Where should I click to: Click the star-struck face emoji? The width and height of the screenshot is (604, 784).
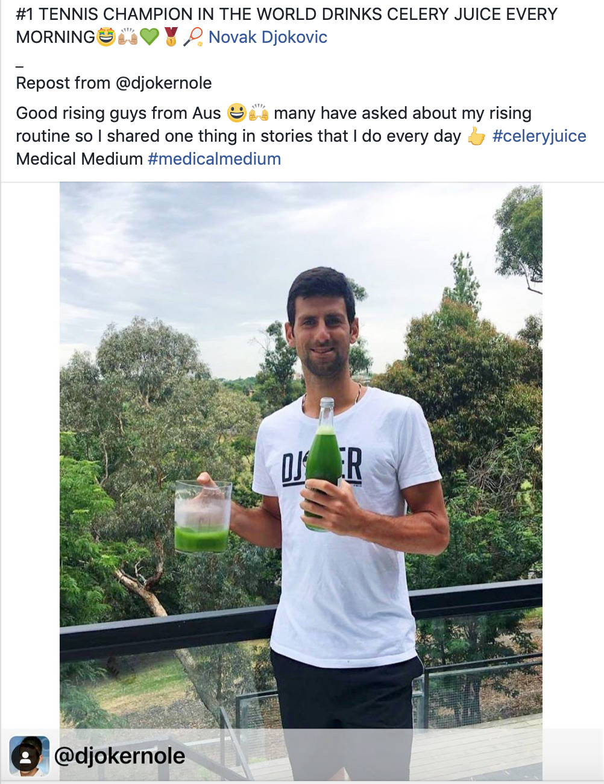pos(106,37)
